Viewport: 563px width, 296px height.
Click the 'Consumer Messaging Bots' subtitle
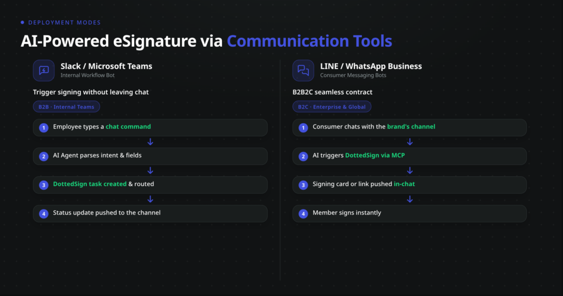pyautogui.click(x=354, y=75)
